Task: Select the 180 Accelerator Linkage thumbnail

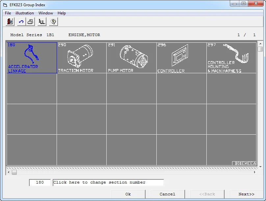Action: click(x=32, y=58)
